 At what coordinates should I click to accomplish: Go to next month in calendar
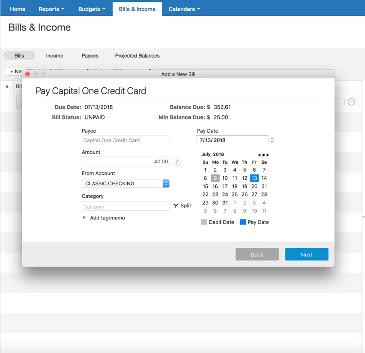[x=268, y=155]
